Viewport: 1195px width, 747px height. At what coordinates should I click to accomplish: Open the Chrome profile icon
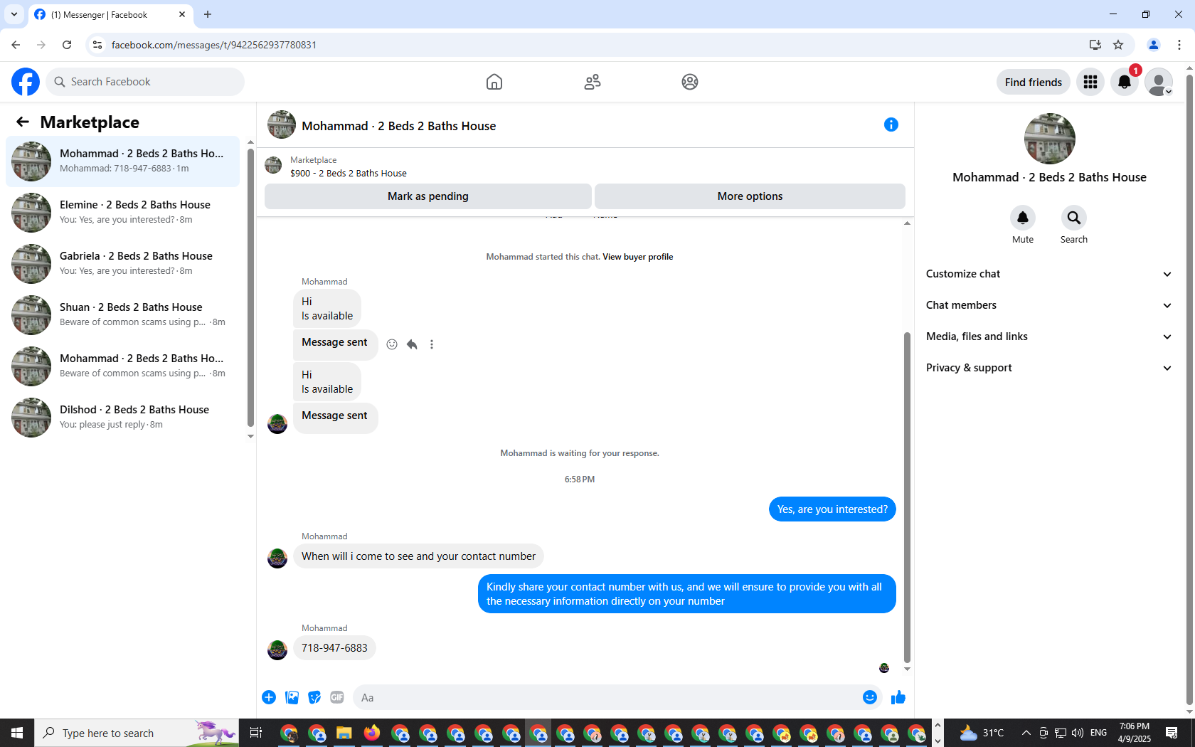click(1154, 45)
